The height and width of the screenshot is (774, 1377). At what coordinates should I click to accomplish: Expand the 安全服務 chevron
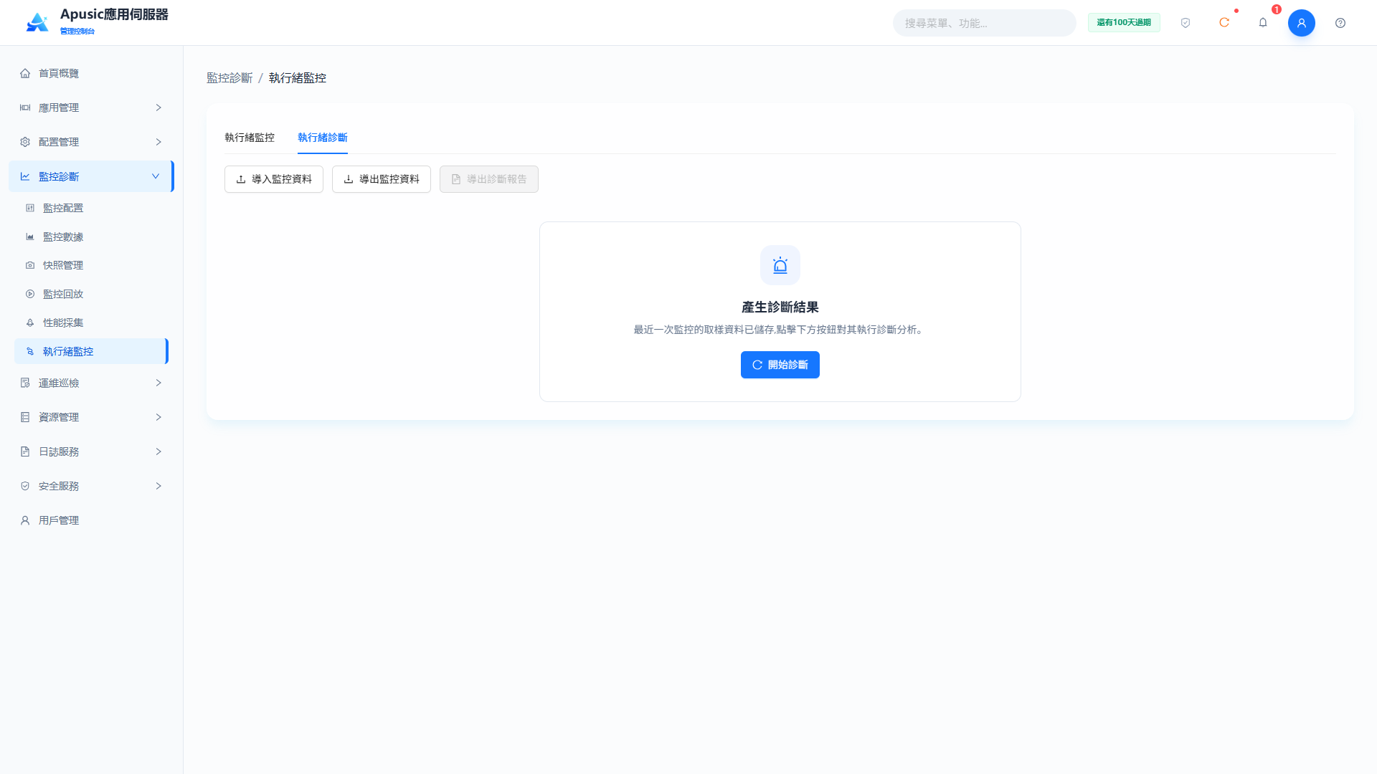point(158,486)
